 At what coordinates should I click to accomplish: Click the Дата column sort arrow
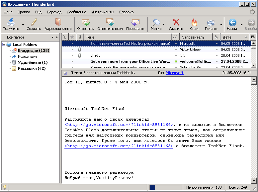click(246, 37)
